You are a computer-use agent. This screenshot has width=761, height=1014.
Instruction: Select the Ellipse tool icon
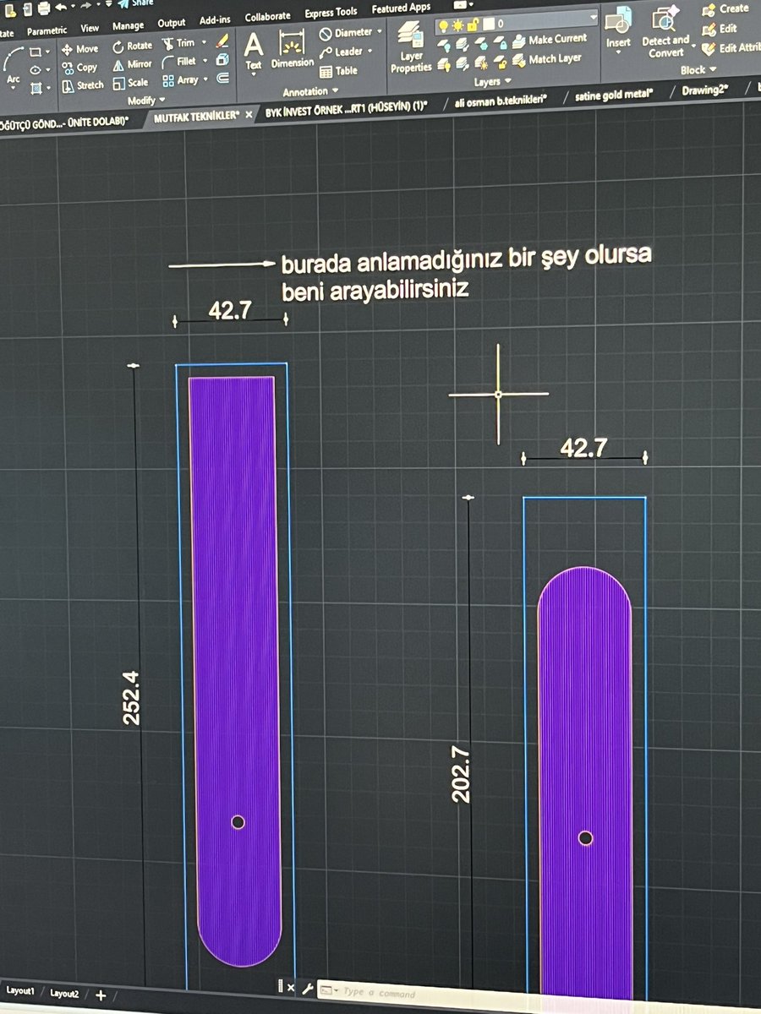pyautogui.click(x=35, y=69)
